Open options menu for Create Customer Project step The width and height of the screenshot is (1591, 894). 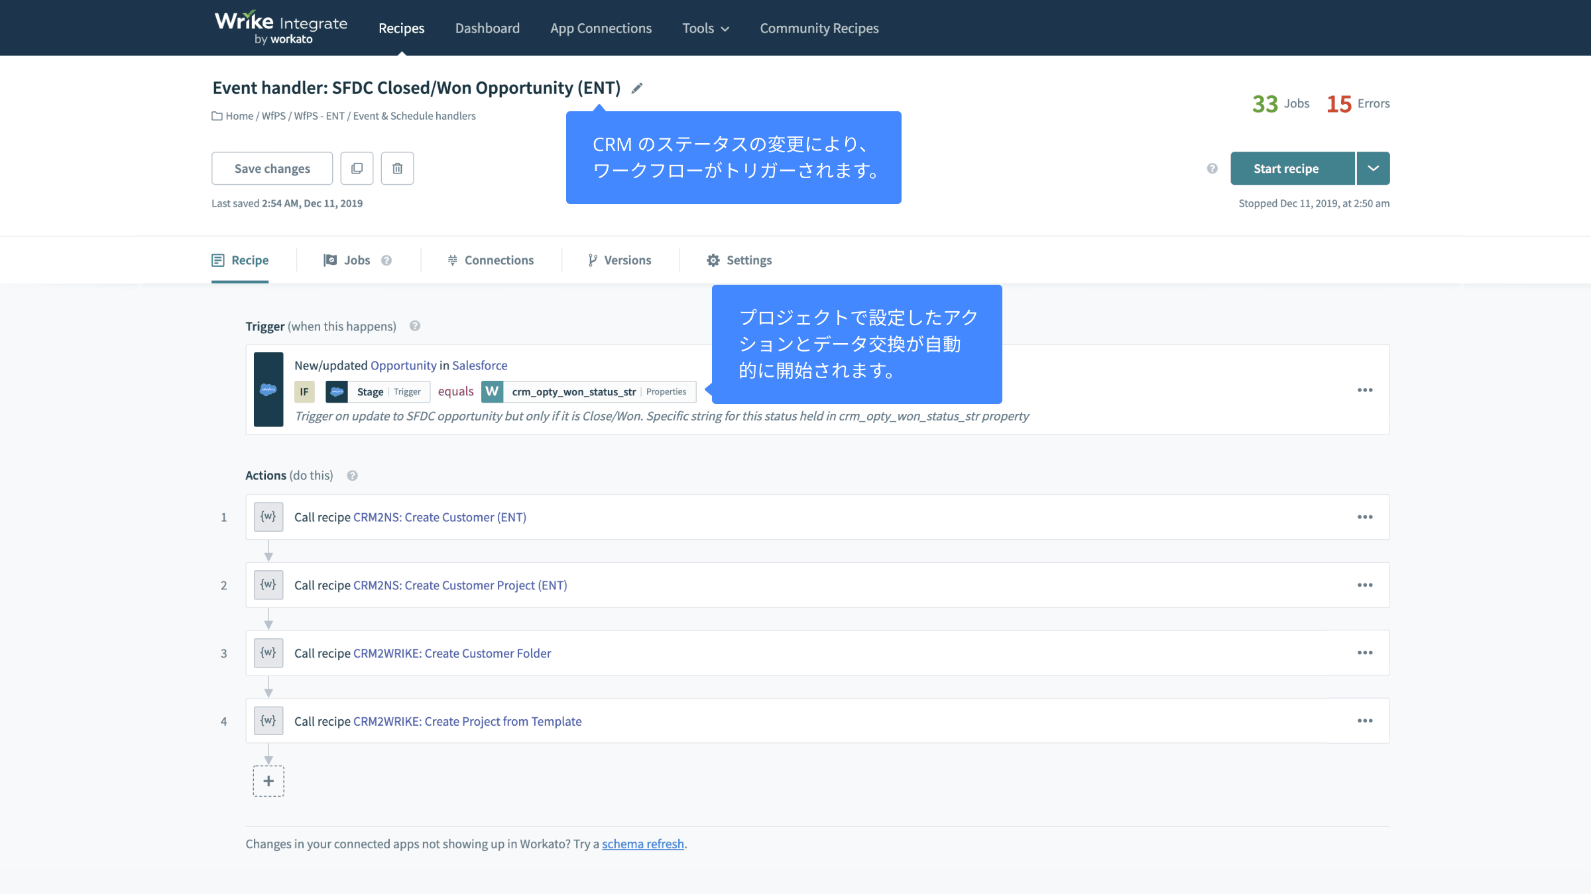[x=1365, y=585]
